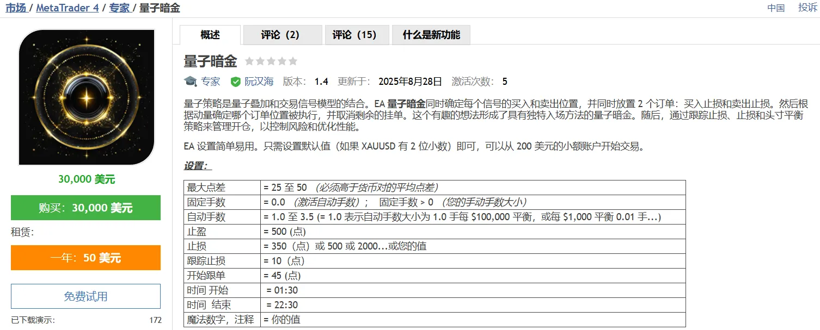Rent for one year at 50 美元

coord(85,258)
